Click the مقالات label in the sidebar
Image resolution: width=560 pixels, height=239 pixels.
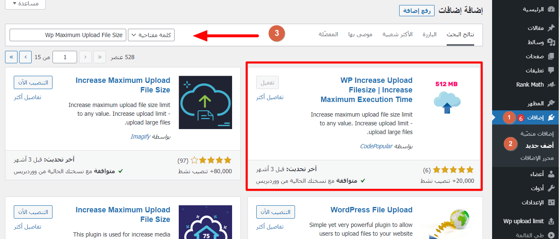coord(536,28)
